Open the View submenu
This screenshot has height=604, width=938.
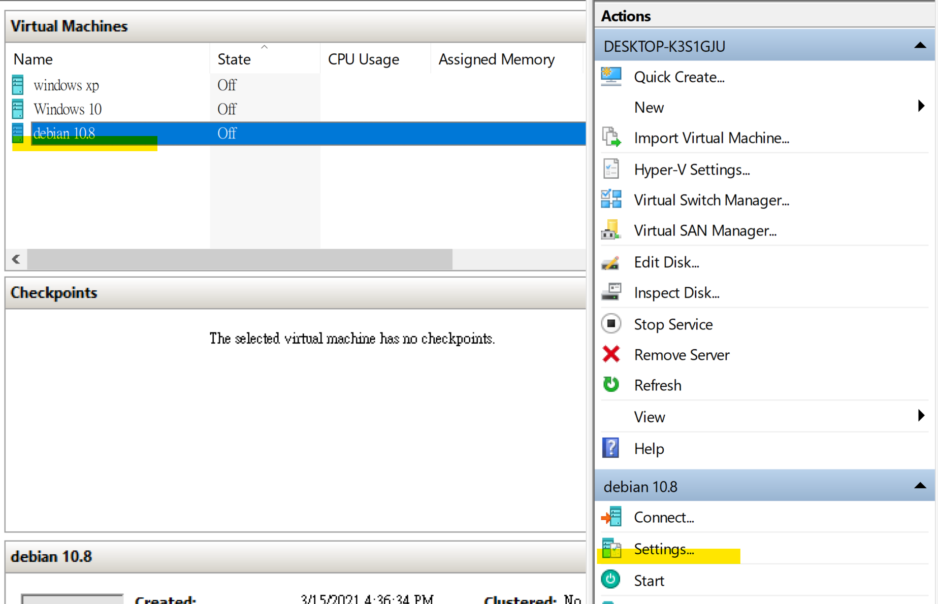click(649, 417)
